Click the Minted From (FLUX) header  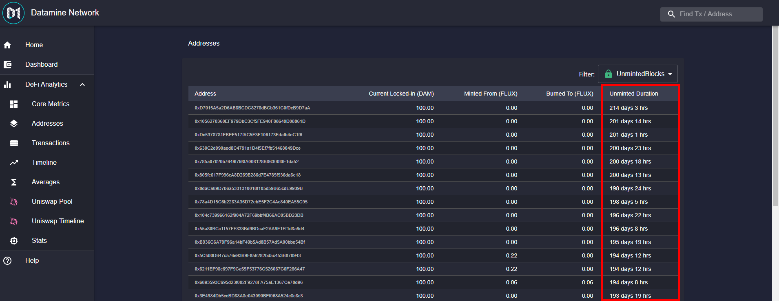pyautogui.click(x=491, y=94)
